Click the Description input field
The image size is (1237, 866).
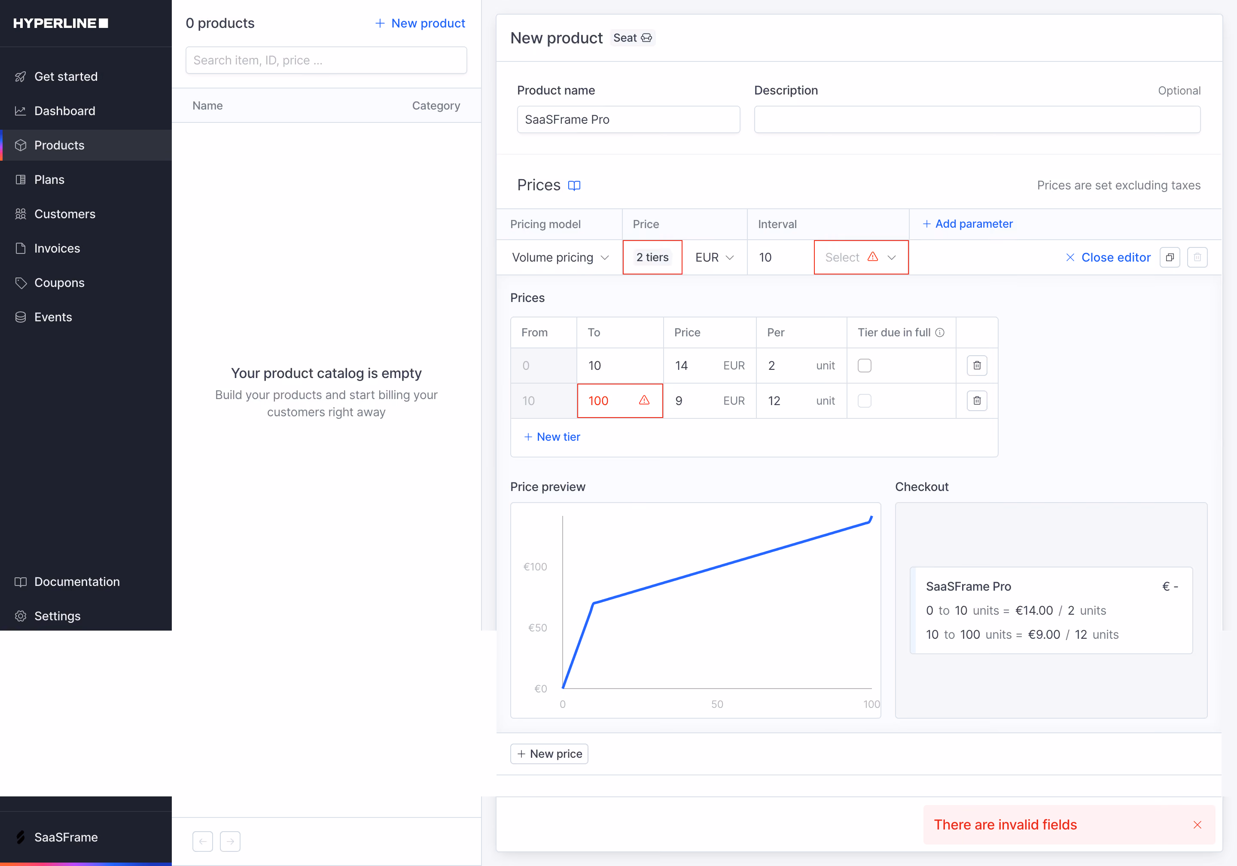pyautogui.click(x=977, y=120)
